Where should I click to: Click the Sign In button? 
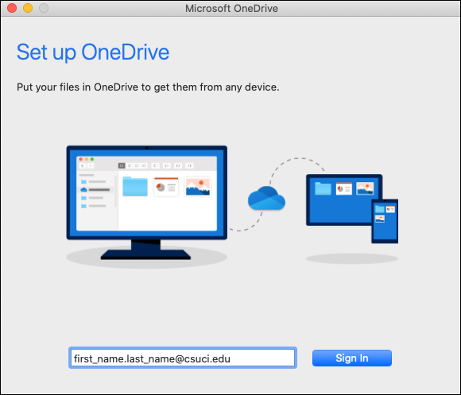point(351,358)
